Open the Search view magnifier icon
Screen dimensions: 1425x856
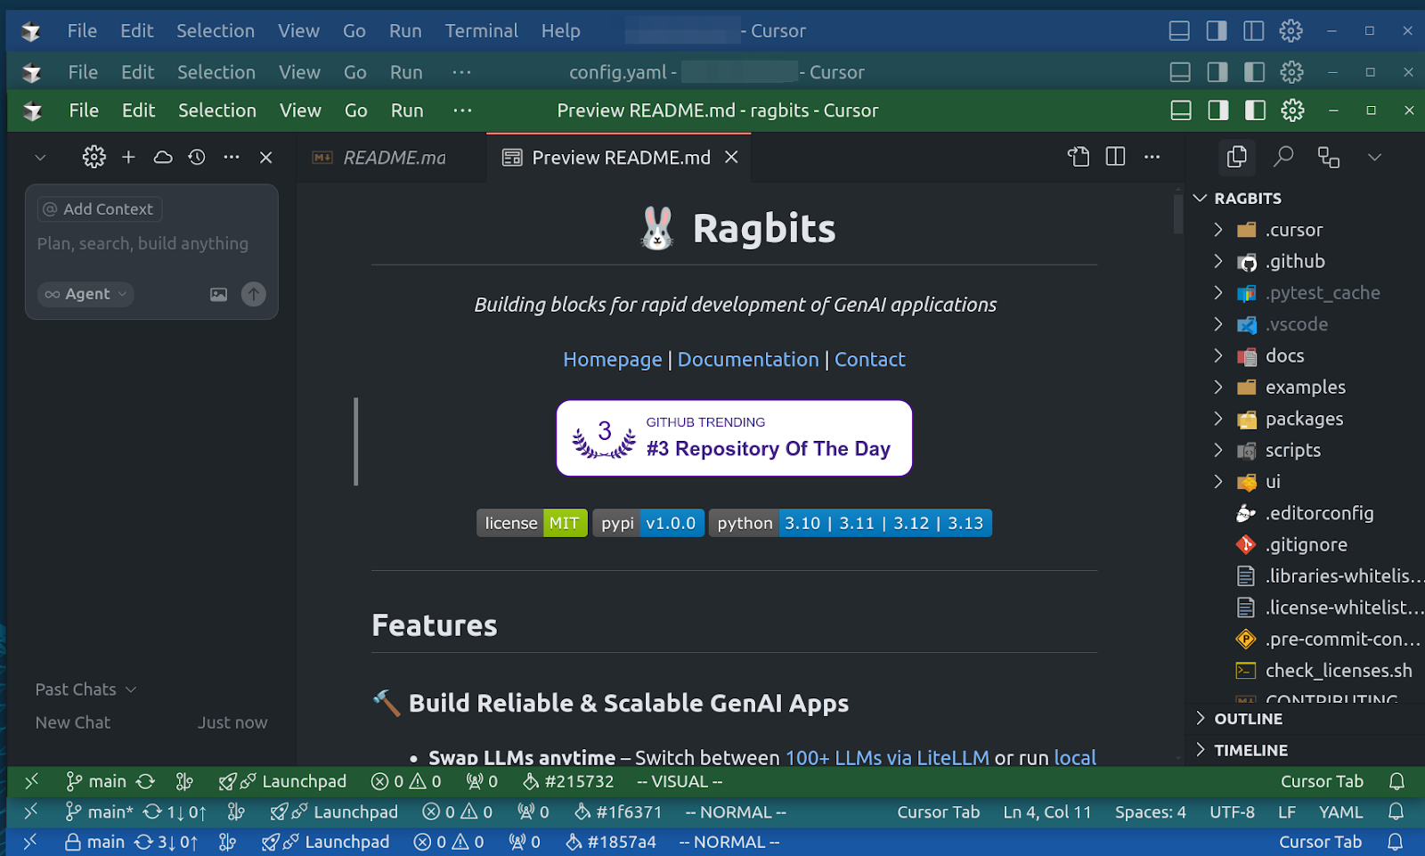pyautogui.click(x=1282, y=158)
